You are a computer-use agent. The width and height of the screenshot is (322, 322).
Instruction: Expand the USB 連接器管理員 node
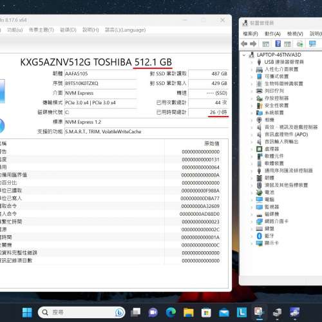[x=252, y=62]
